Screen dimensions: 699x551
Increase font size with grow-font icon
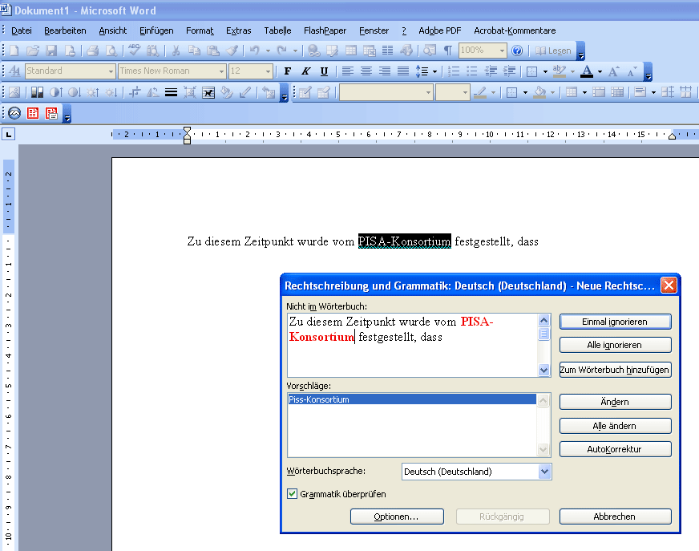pos(614,71)
